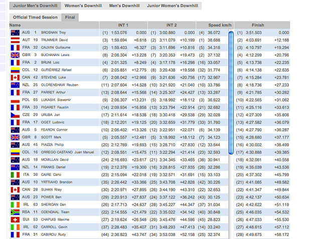This screenshot has width=311, height=239.
Task: Click the Colombian flag beside Gutiérrez Rafael
Action: tap(15, 70)
